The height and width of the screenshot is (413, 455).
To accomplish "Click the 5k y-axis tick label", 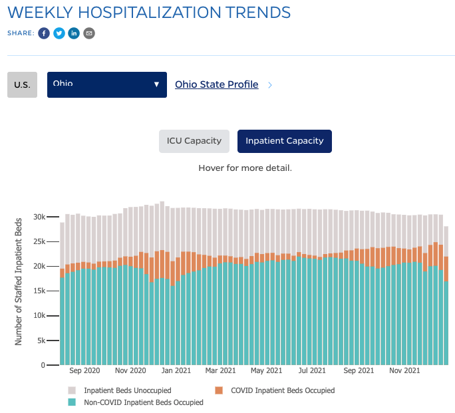I will point(41,341).
